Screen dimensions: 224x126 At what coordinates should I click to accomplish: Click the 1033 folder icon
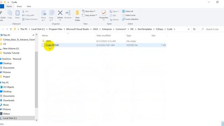pyautogui.click(x=43, y=41)
